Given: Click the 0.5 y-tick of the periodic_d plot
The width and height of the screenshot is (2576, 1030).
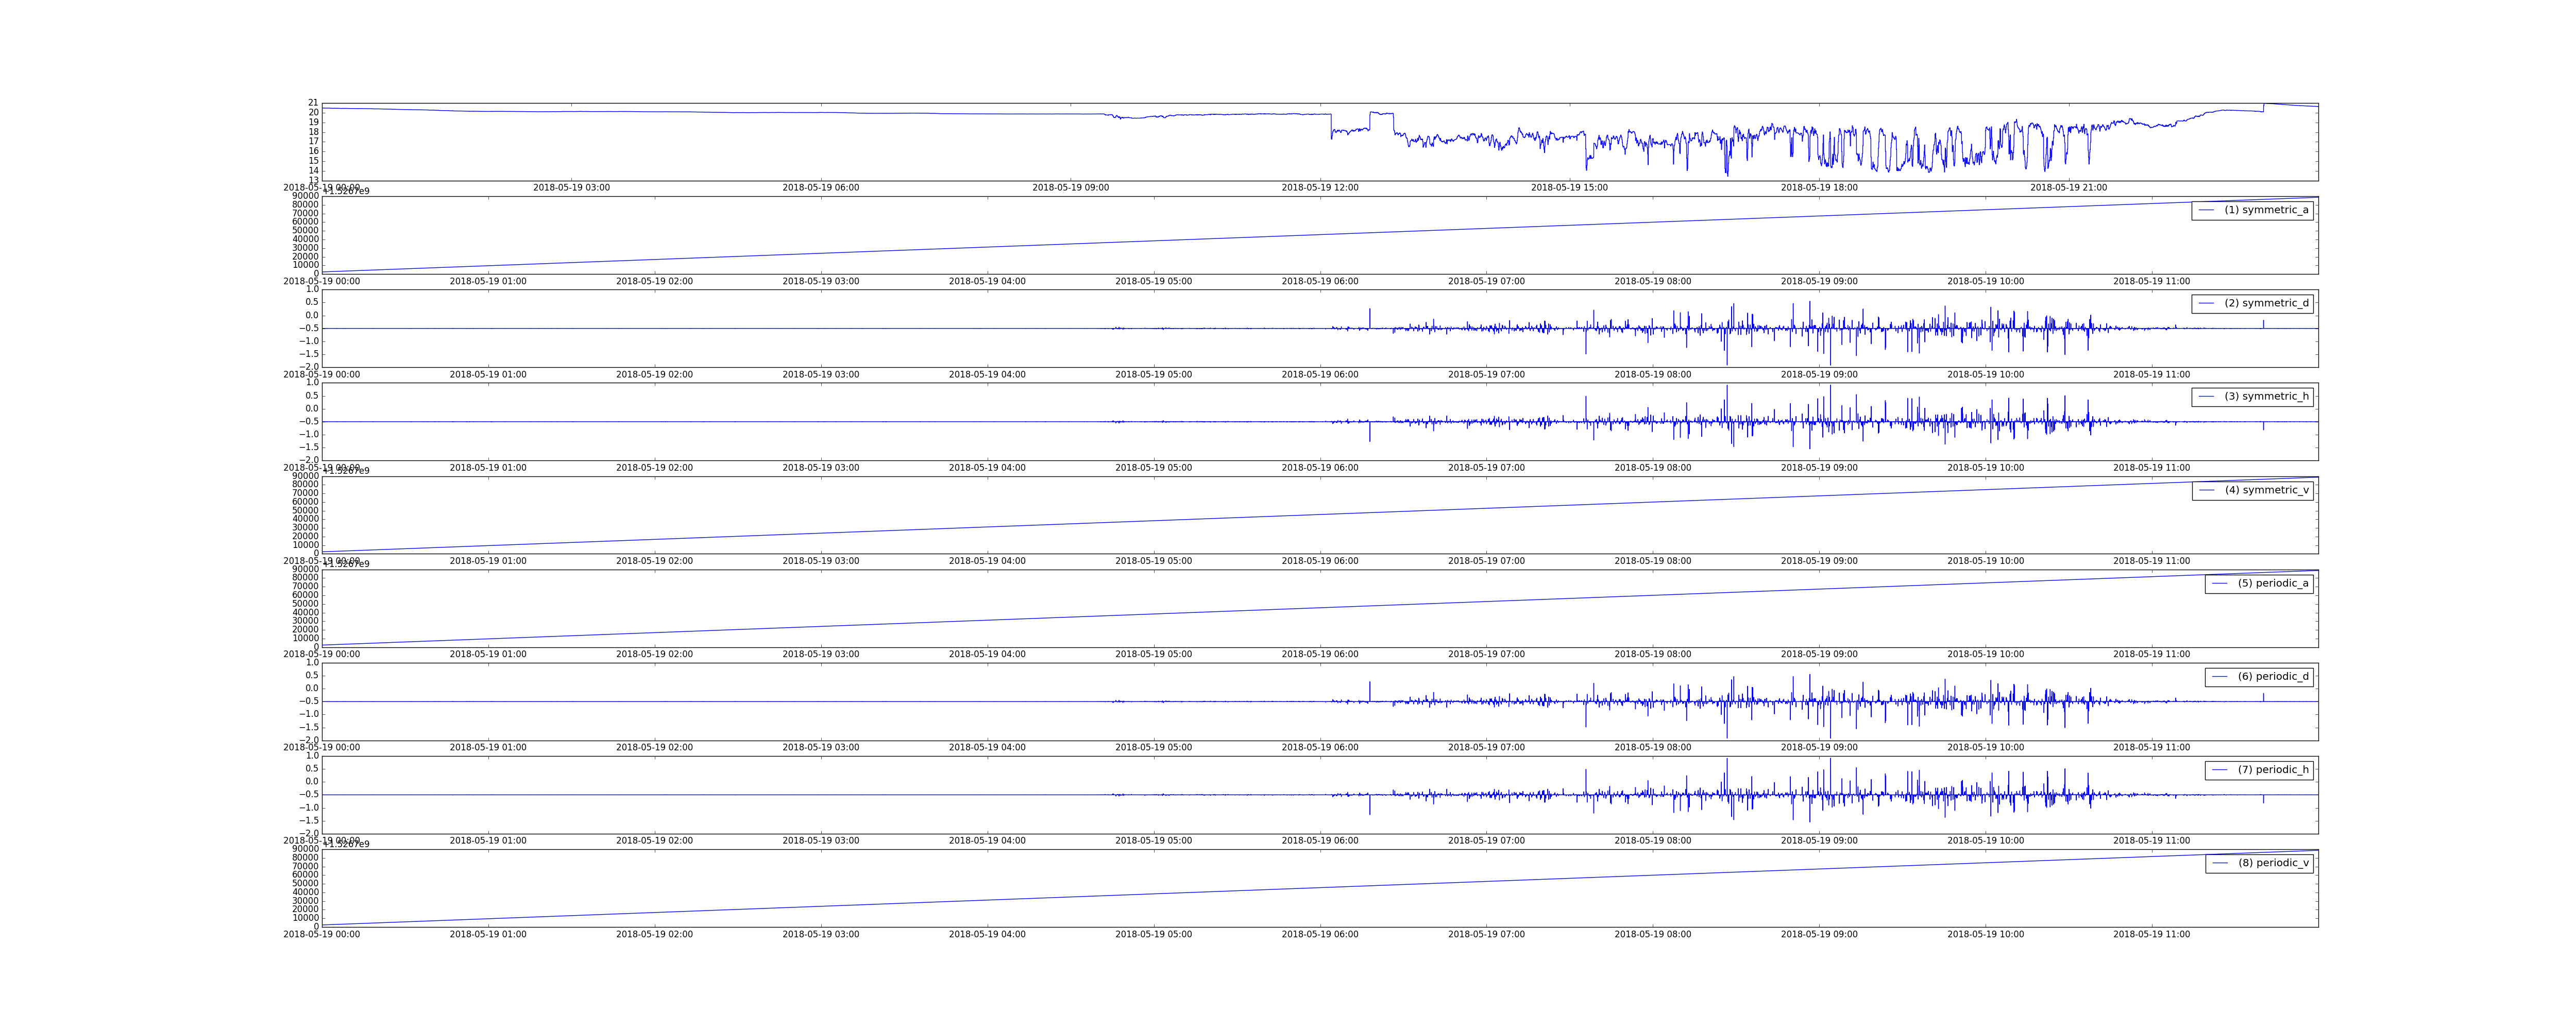Looking at the screenshot, I should click(x=311, y=676).
